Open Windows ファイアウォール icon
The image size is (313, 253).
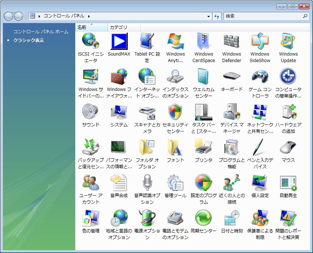coord(119,77)
